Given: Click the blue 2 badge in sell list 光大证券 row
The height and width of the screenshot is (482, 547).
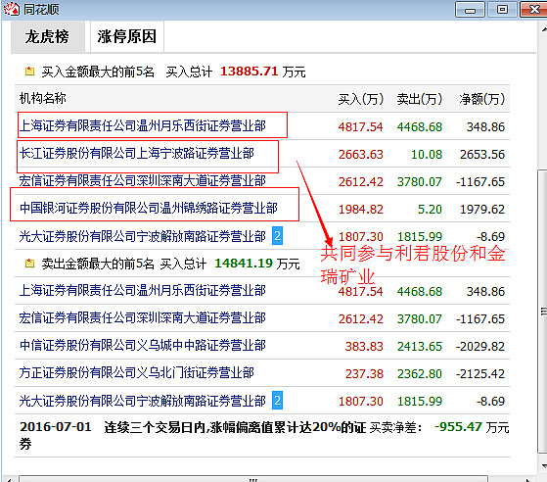Looking at the screenshot, I should click(277, 401).
